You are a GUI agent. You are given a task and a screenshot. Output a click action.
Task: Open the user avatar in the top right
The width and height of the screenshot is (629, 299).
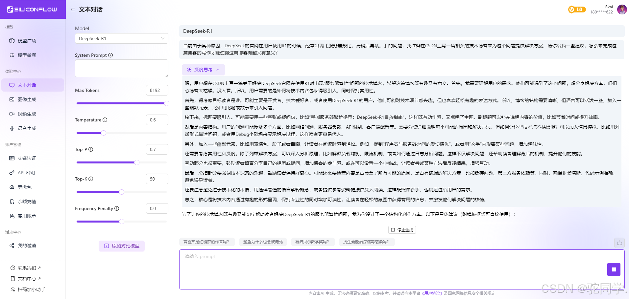coord(622,10)
